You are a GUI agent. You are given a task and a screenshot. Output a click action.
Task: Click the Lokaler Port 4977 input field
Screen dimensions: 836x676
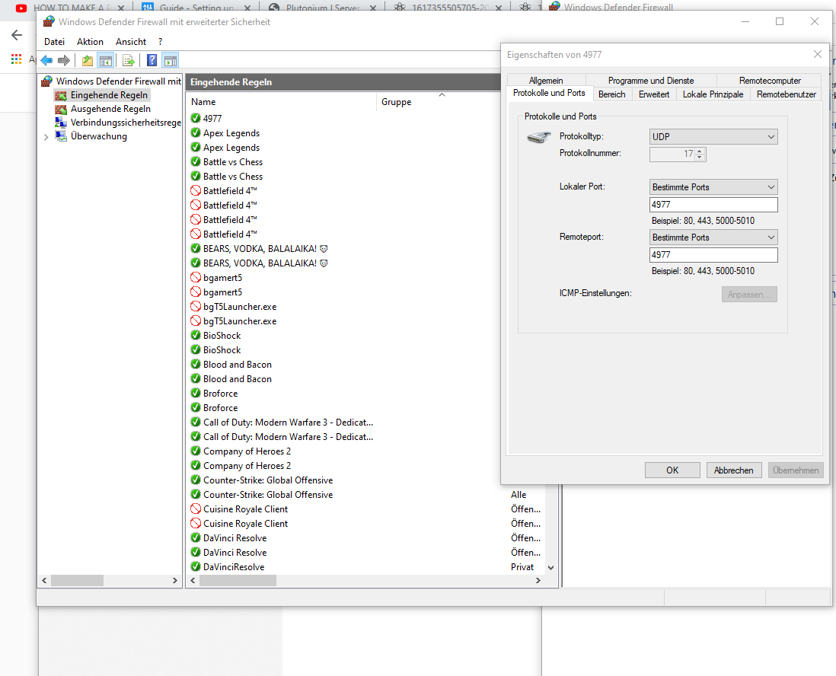(x=713, y=205)
